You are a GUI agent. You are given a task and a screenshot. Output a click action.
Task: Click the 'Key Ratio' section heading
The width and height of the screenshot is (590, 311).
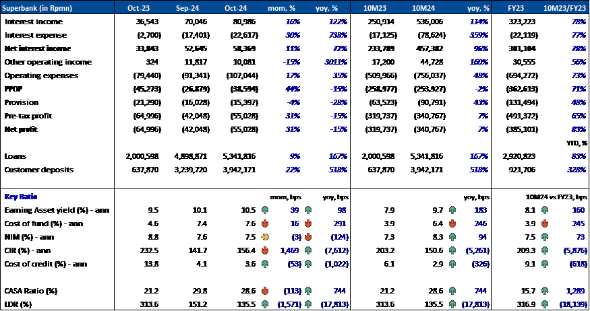pos(21,197)
